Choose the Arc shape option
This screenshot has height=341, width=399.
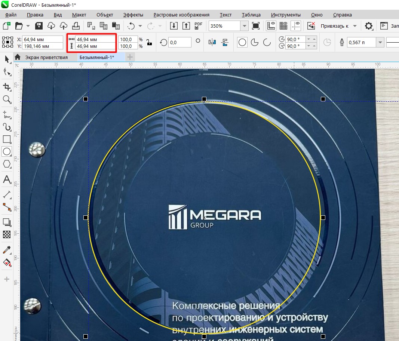(267, 42)
